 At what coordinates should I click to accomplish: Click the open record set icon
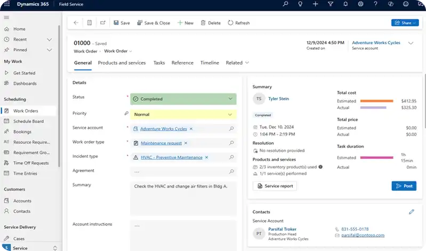tap(90, 23)
